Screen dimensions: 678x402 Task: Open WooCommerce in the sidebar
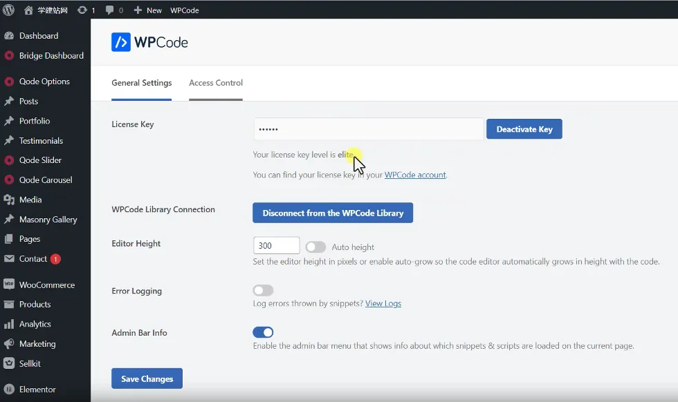46,285
